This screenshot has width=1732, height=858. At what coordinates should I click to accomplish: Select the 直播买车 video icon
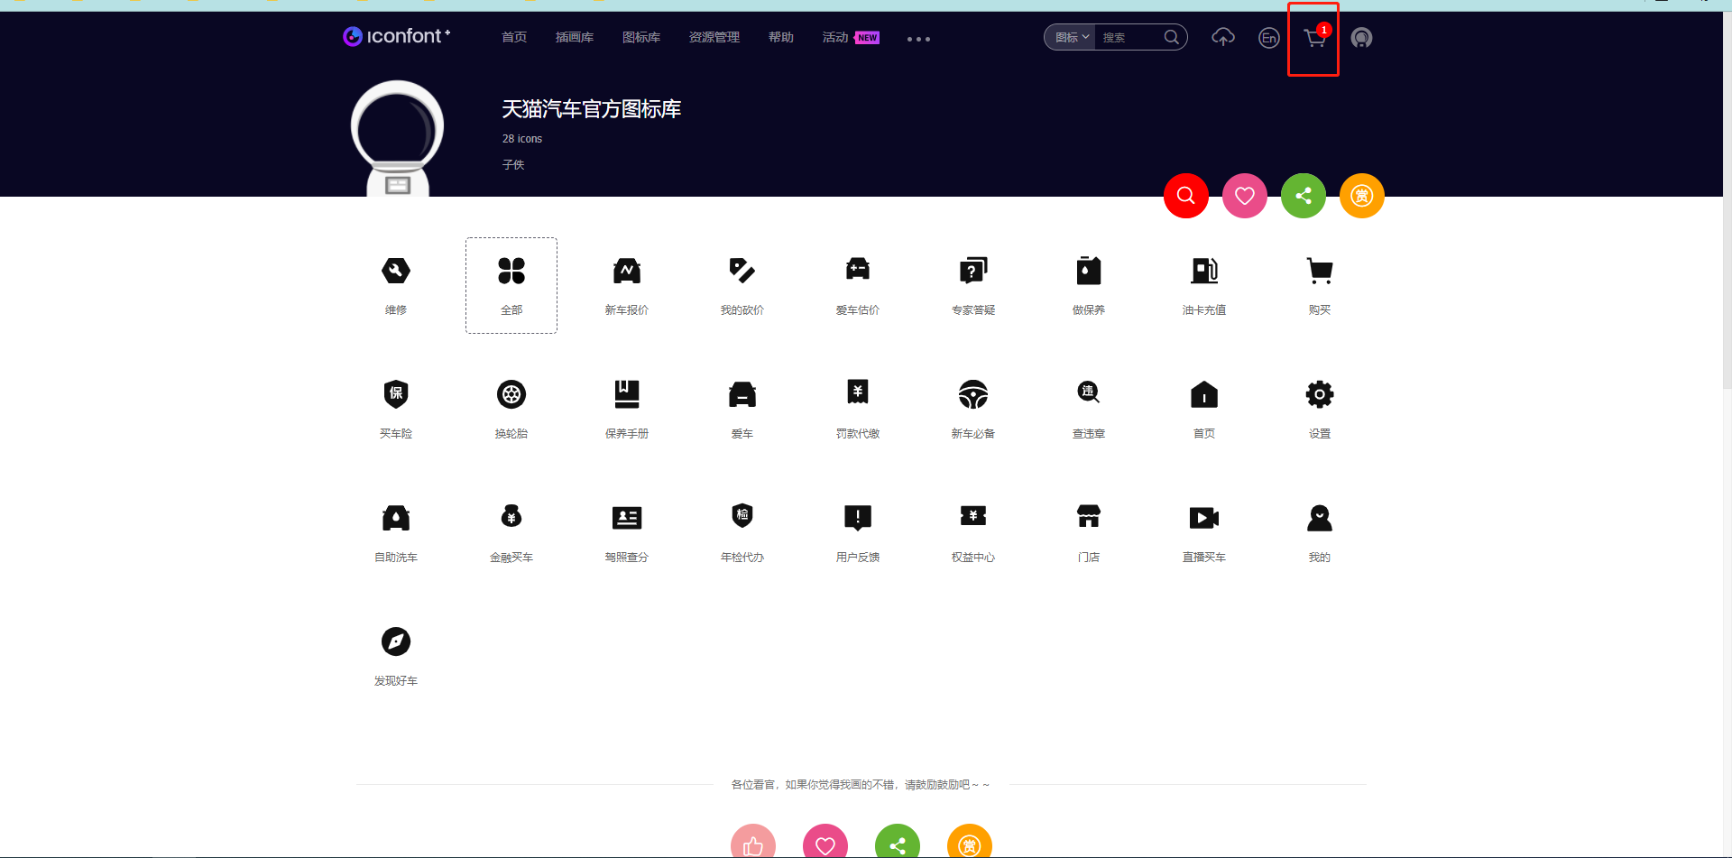1204,518
